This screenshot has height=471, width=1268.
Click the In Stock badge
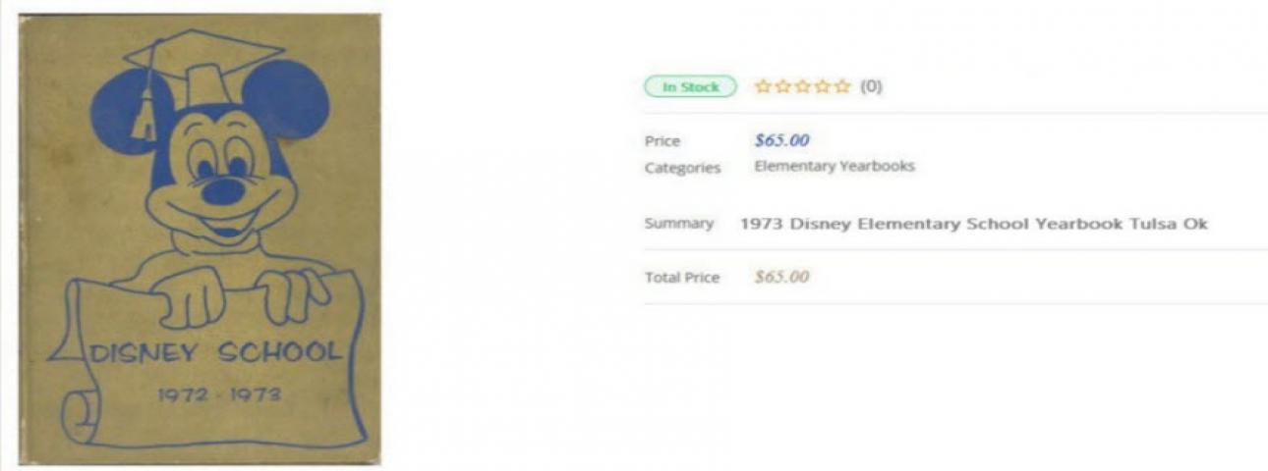coord(689,86)
